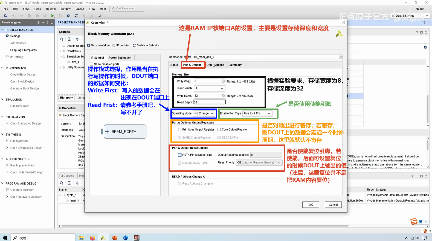Open Reset Priority dropdown
Image resolution: width=432 pixels, height=241 pixels.
[x=259, y=162]
